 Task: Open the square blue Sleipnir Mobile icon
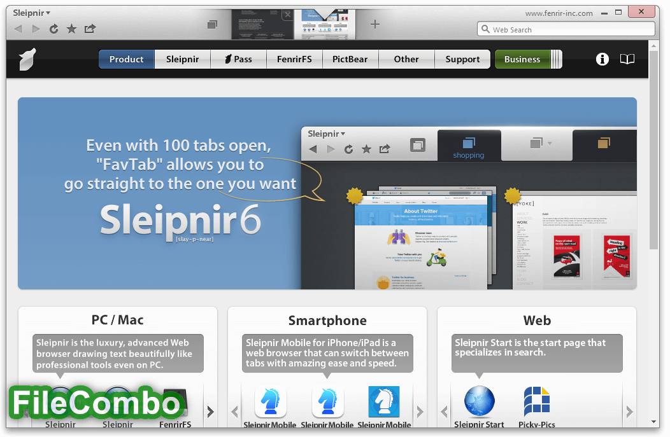point(384,402)
